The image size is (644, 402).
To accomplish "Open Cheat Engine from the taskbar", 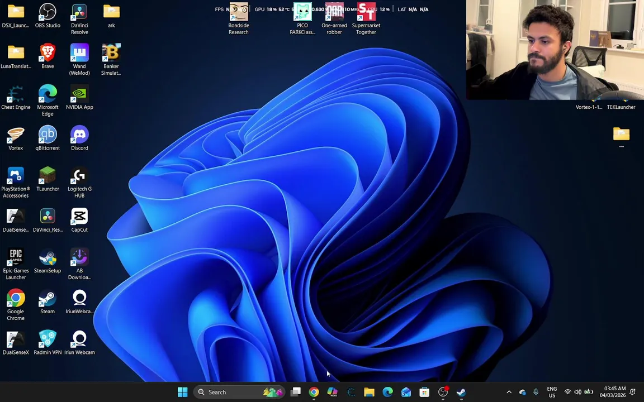I will click(351, 392).
